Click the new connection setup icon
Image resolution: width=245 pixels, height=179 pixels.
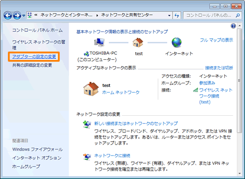click(x=87, y=125)
